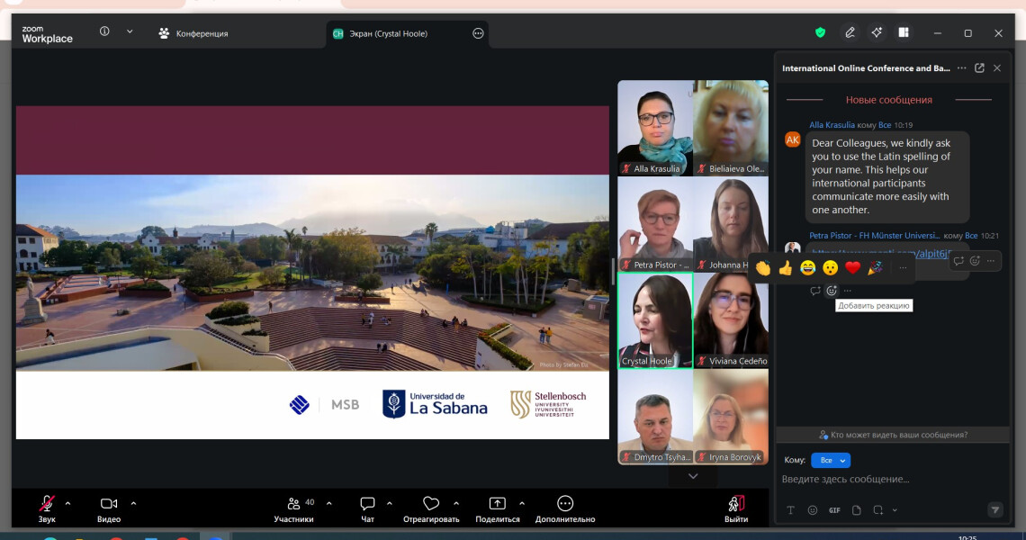Expand screenshot options small arrow
Screen dimensions: 1026x540
click(895, 510)
